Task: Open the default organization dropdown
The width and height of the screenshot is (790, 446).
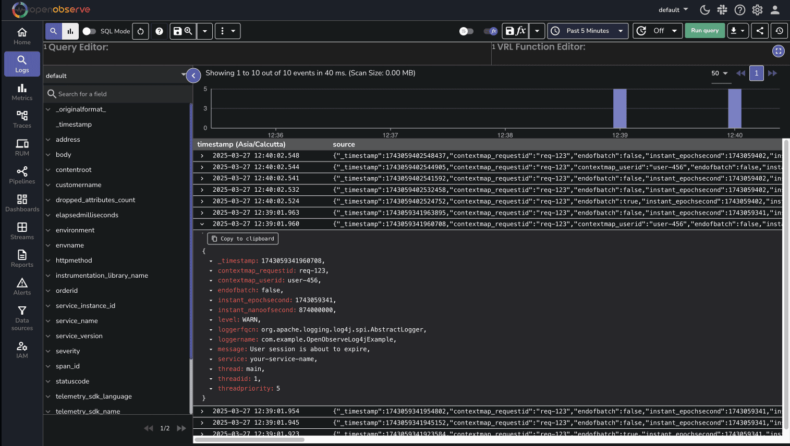Action: pos(673,9)
